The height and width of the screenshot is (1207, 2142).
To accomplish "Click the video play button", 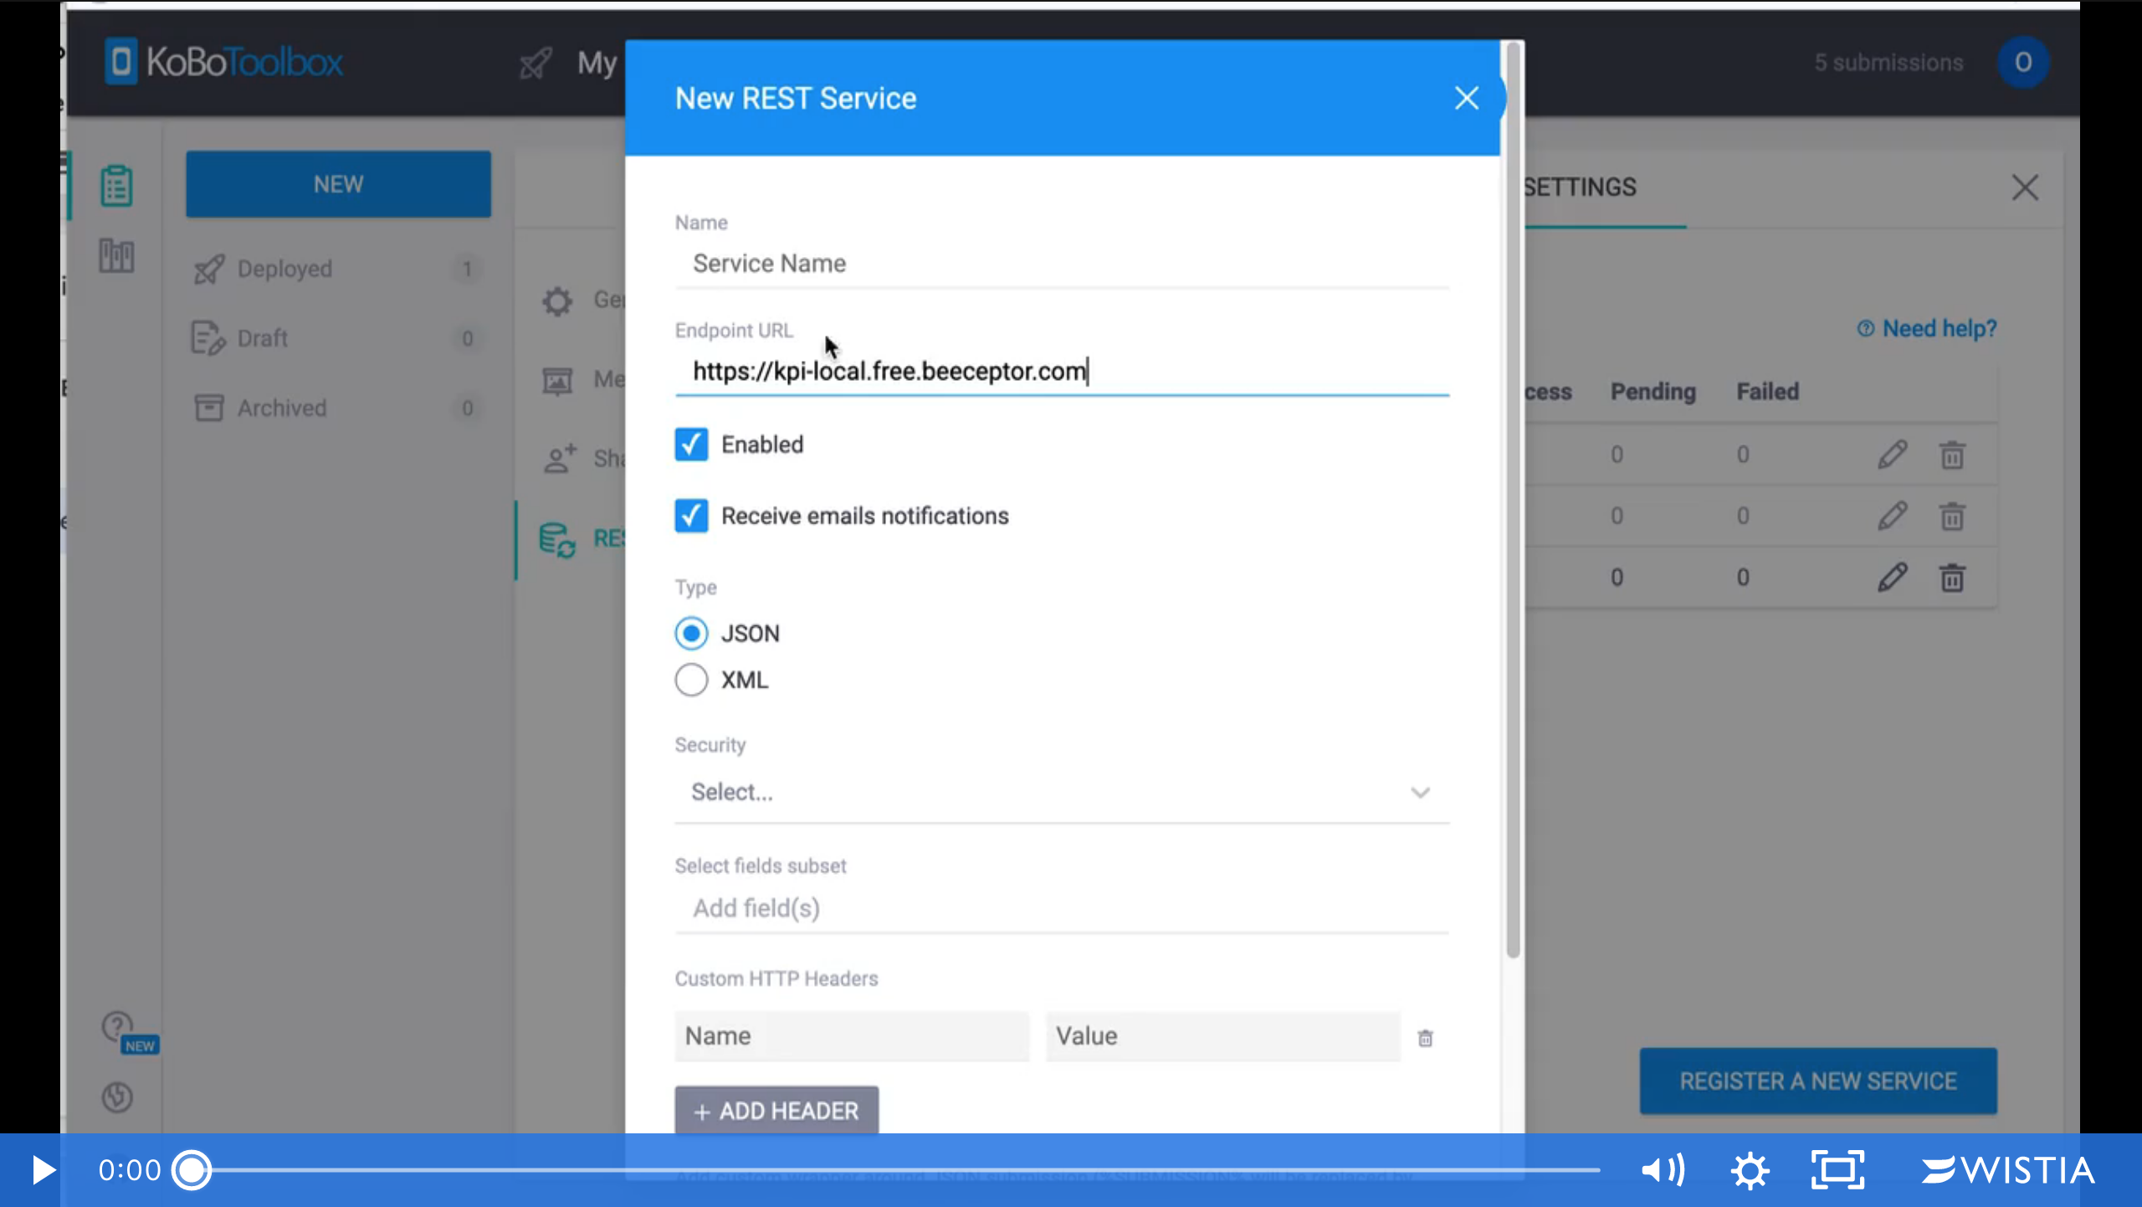I will (44, 1169).
